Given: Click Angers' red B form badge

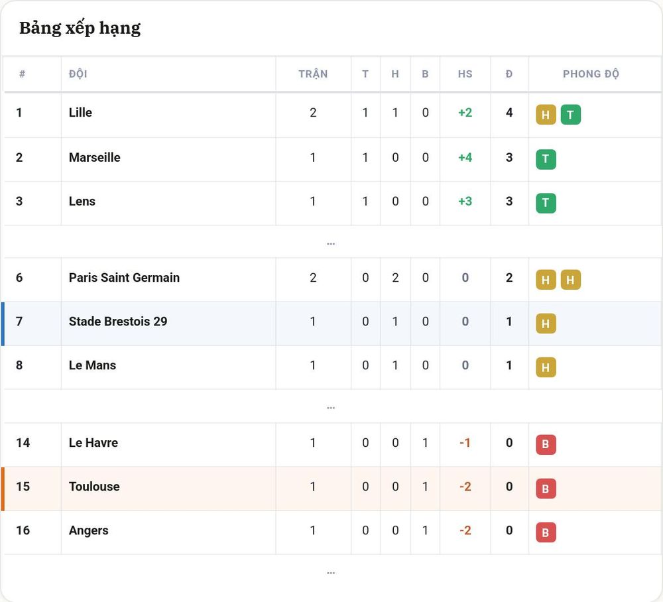Looking at the screenshot, I should (546, 532).
